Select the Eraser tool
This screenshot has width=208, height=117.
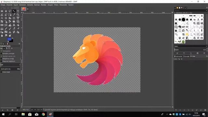tap(14, 29)
